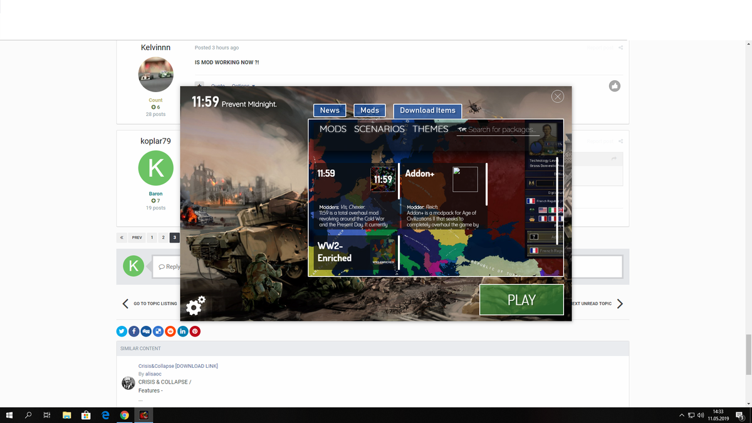The image size is (752, 423).
Task: Open Windows taskbar search
Action: [x=29, y=415]
